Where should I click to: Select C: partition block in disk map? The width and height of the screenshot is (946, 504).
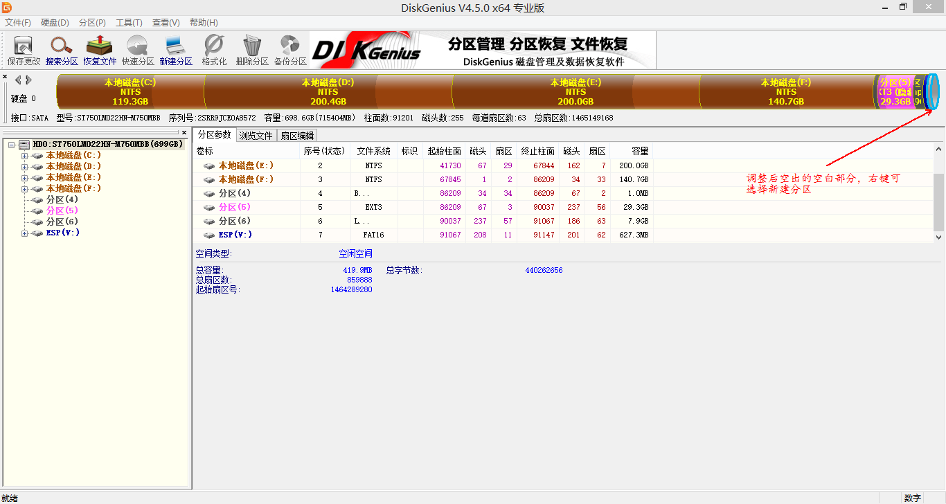[x=130, y=91]
